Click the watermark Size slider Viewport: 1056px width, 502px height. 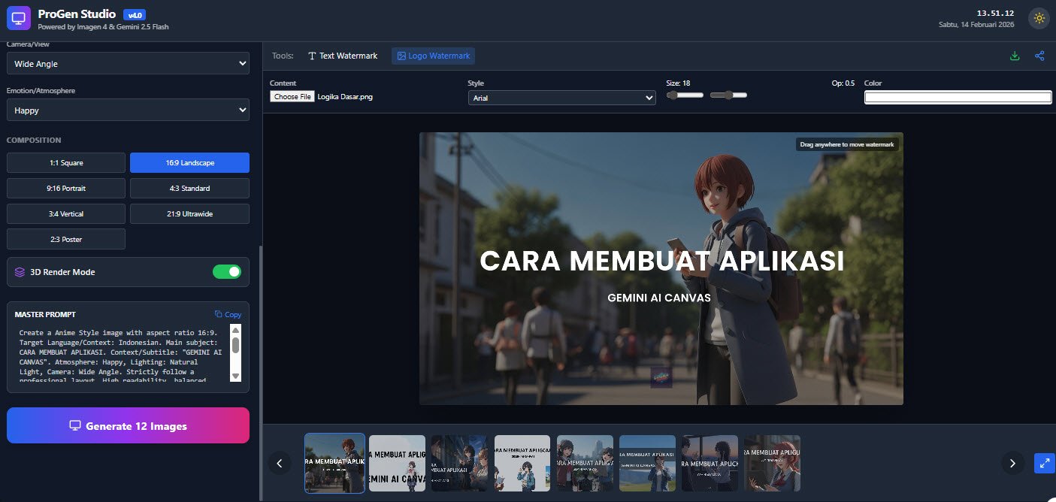click(685, 95)
